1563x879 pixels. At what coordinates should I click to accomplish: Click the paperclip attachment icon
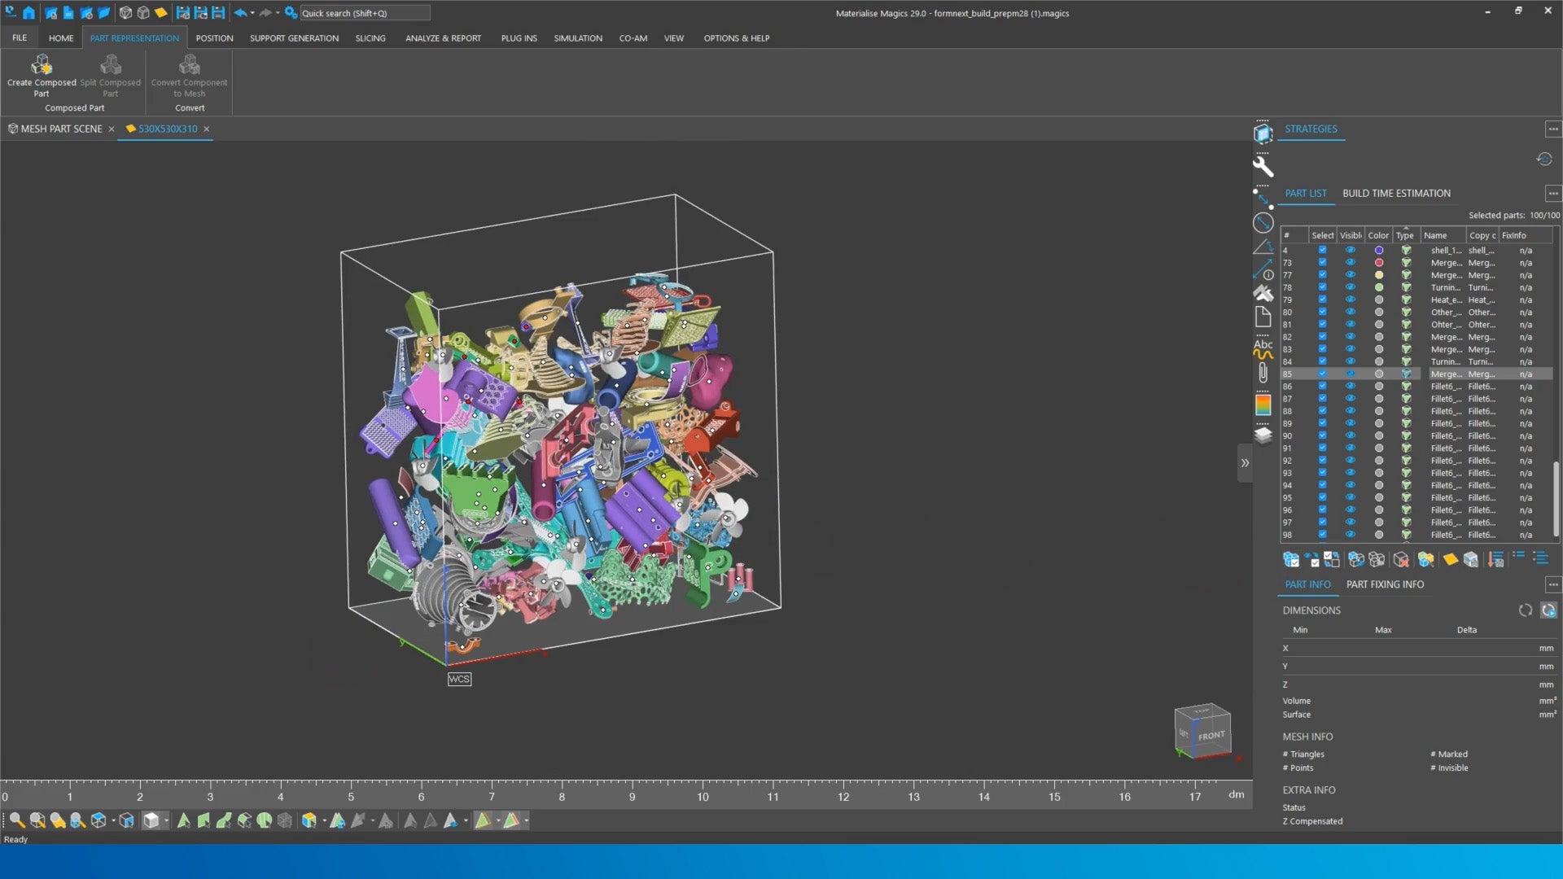pyautogui.click(x=1263, y=373)
